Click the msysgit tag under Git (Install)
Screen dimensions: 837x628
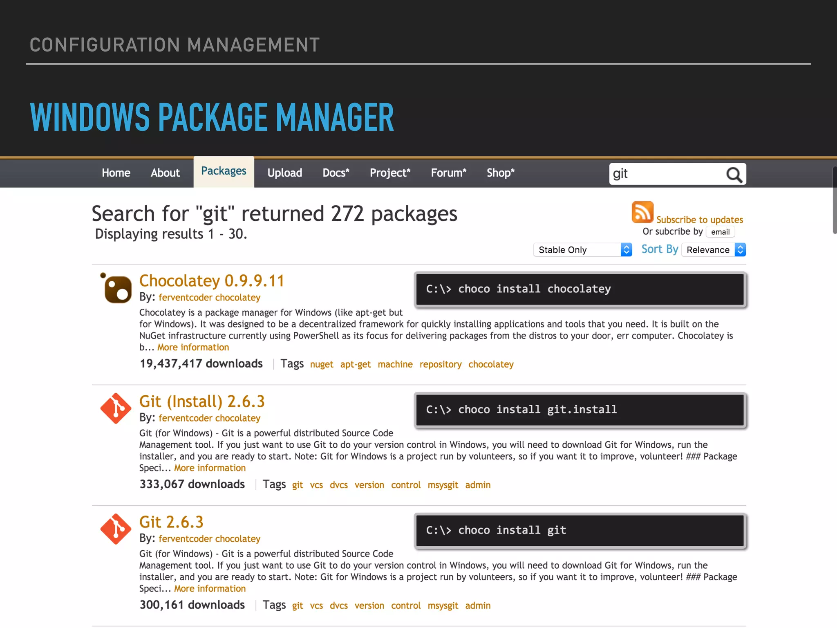(443, 485)
